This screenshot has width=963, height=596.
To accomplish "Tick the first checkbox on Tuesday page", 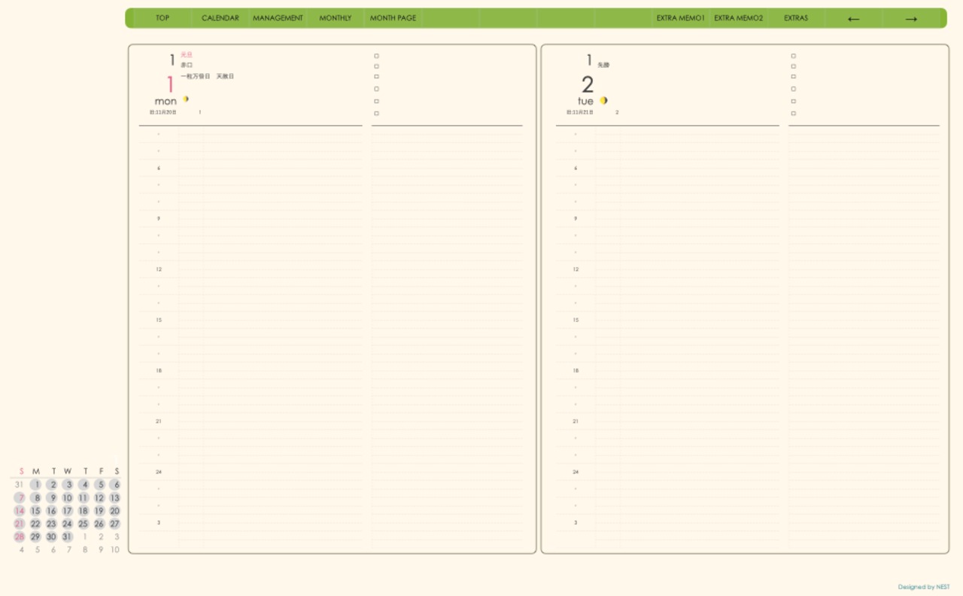I will click(793, 56).
